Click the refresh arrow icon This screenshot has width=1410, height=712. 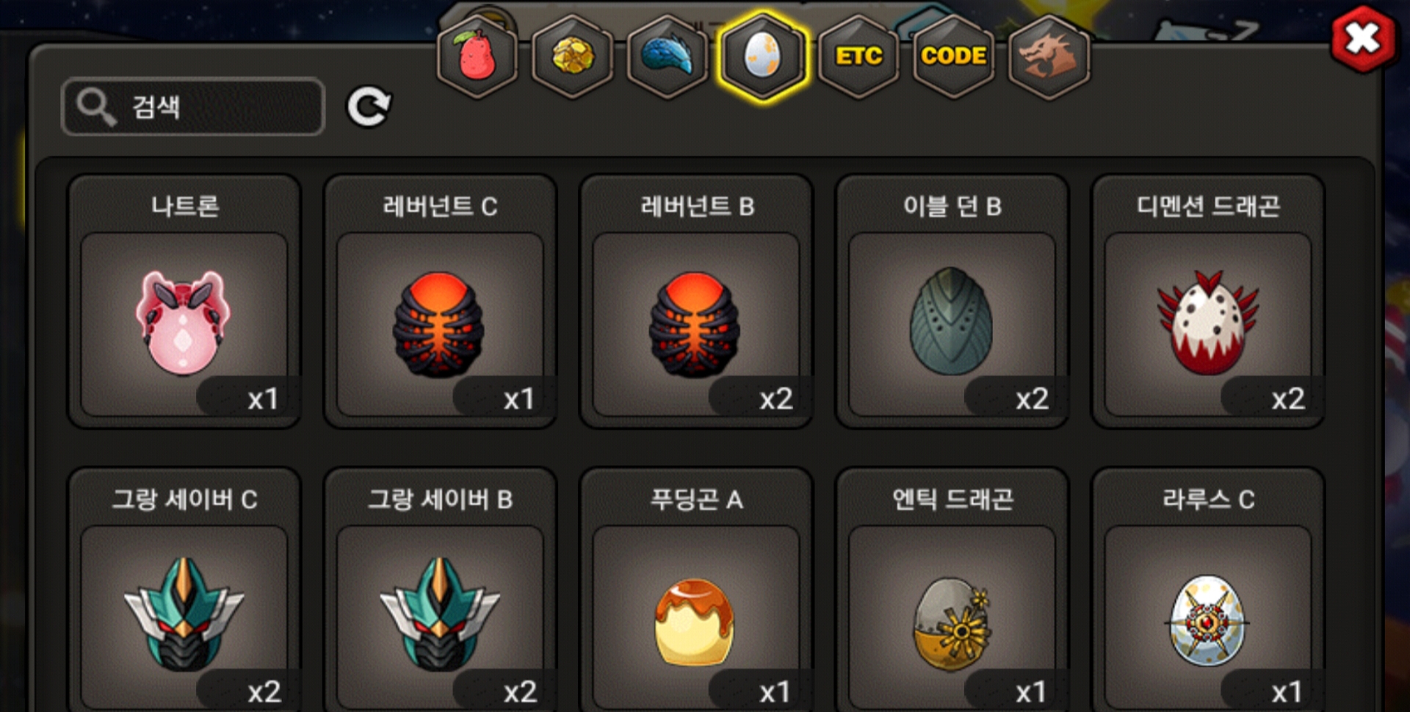coord(369,107)
